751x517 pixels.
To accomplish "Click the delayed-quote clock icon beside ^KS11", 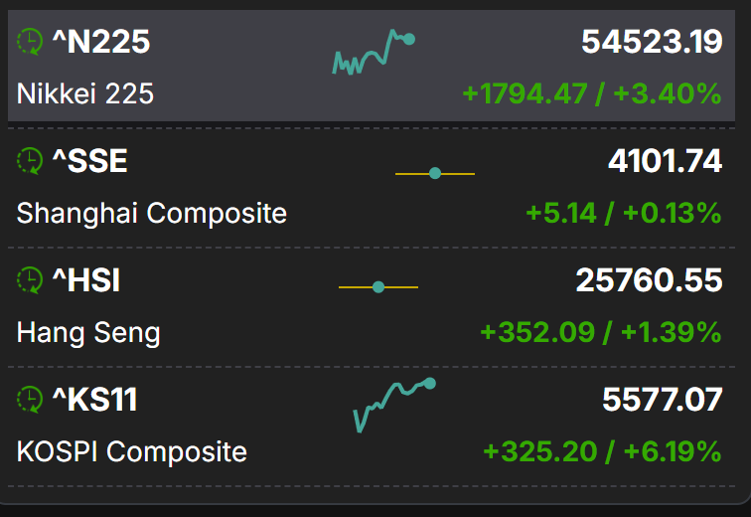I will 30,400.
